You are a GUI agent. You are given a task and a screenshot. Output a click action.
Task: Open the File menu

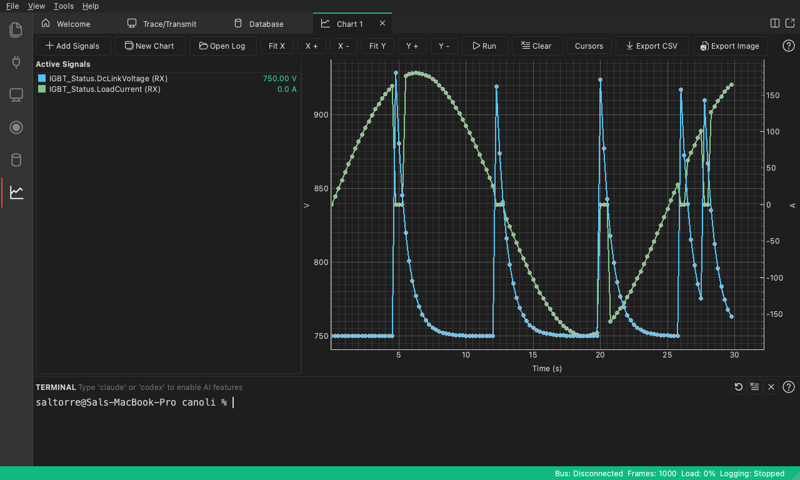[12, 6]
